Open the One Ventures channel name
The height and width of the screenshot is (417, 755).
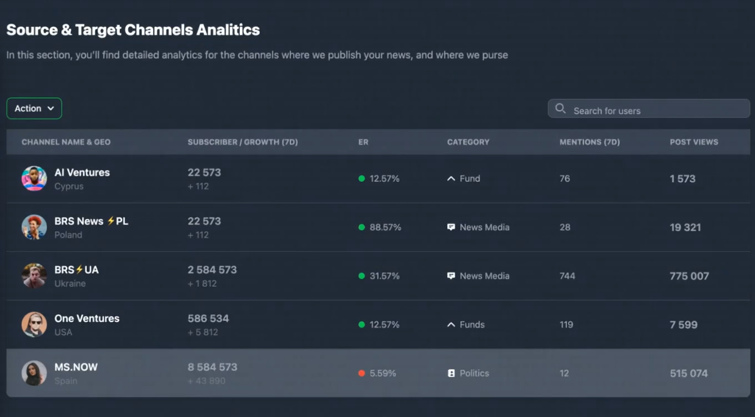pyautogui.click(x=87, y=318)
